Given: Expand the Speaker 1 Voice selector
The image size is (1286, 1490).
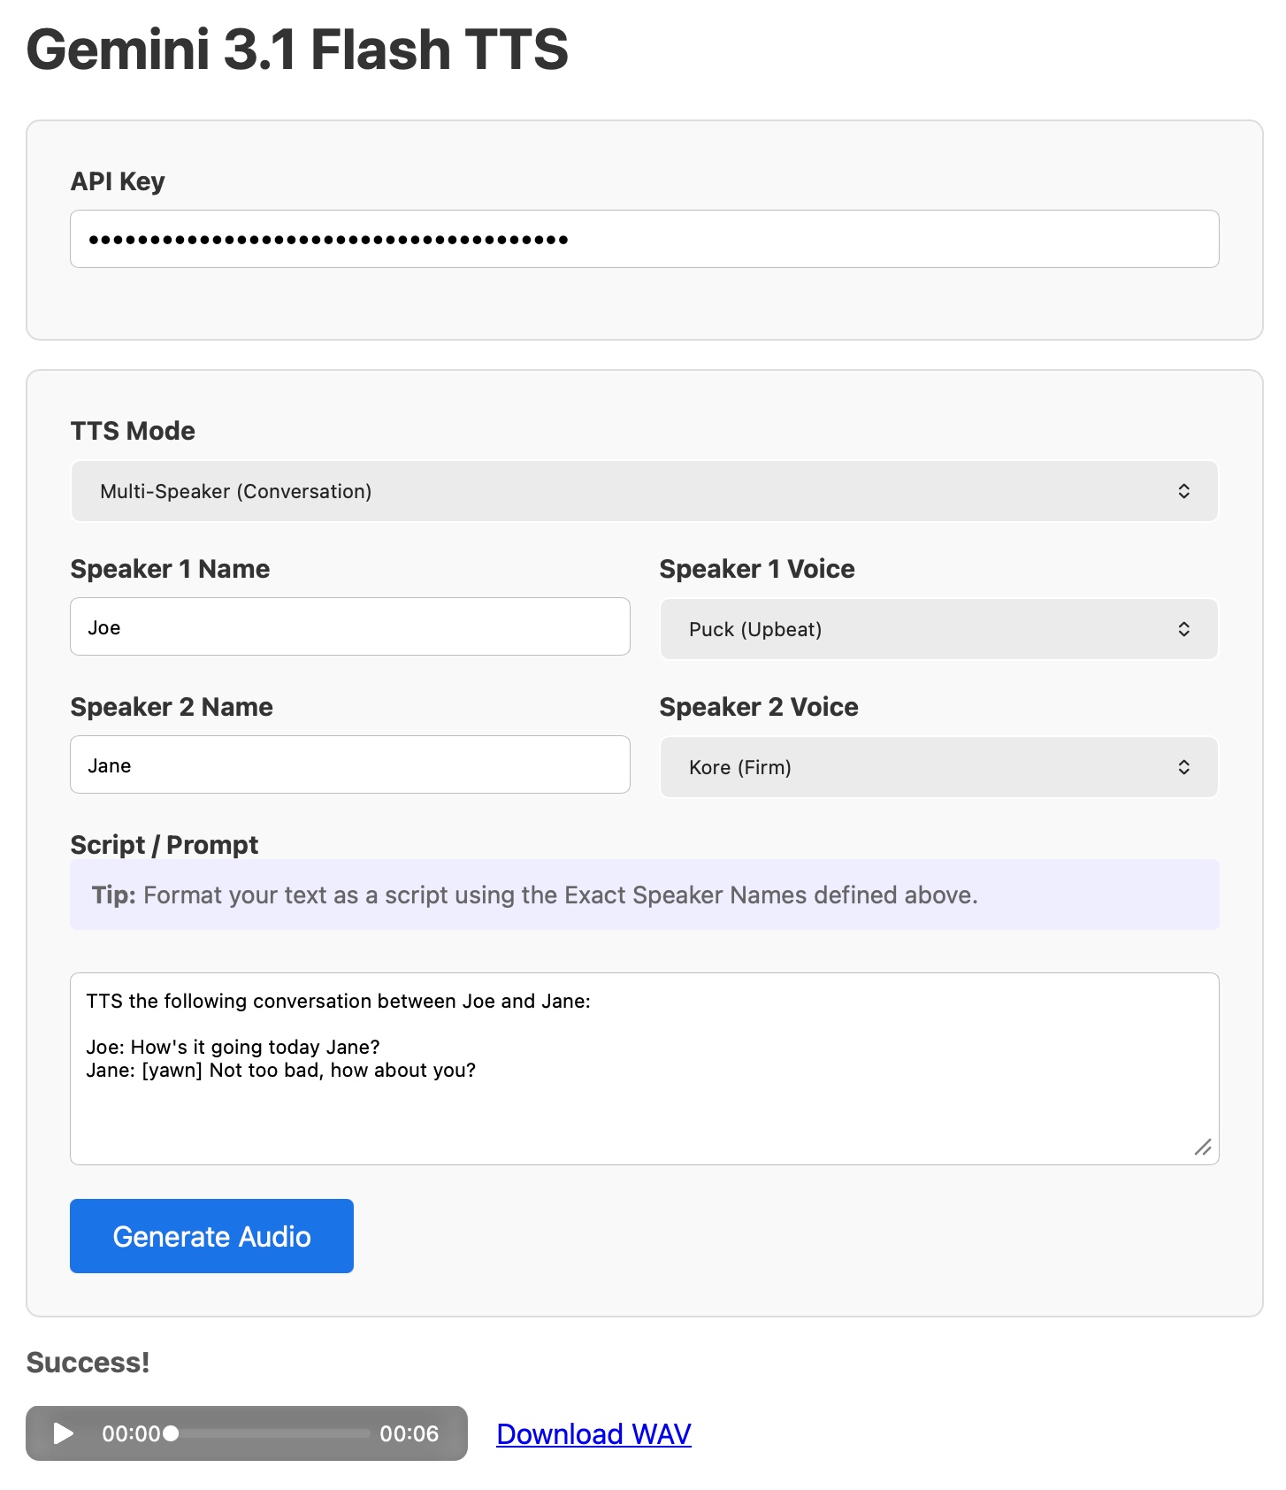Looking at the screenshot, I should point(938,629).
